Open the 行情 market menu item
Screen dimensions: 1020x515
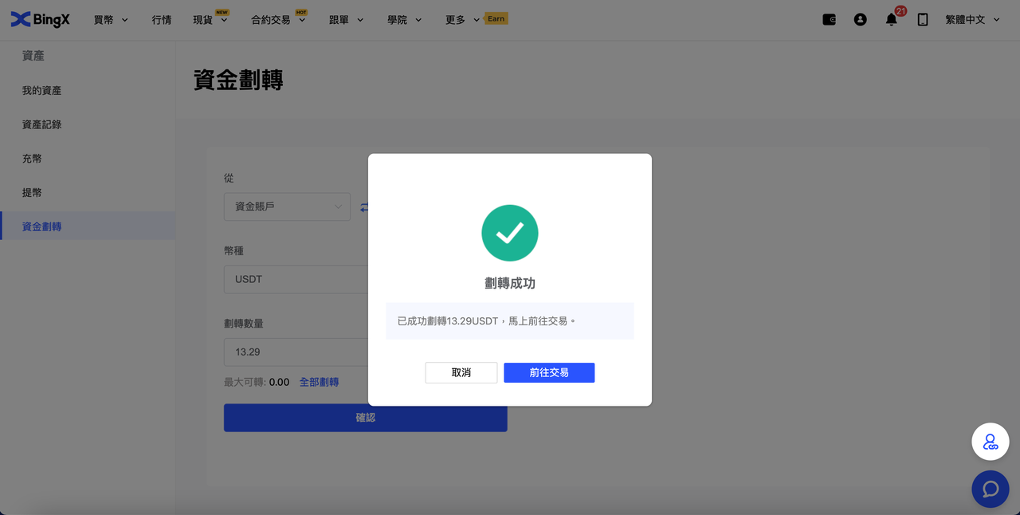pyautogui.click(x=161, y=19)
